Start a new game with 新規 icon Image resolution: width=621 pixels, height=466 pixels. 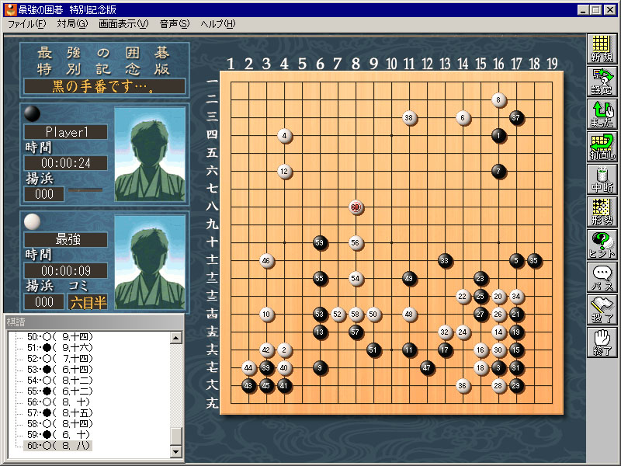tap(601, 50)
